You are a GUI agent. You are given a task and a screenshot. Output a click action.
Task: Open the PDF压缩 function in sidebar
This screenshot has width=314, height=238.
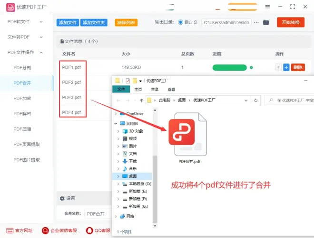coord(22,129)
